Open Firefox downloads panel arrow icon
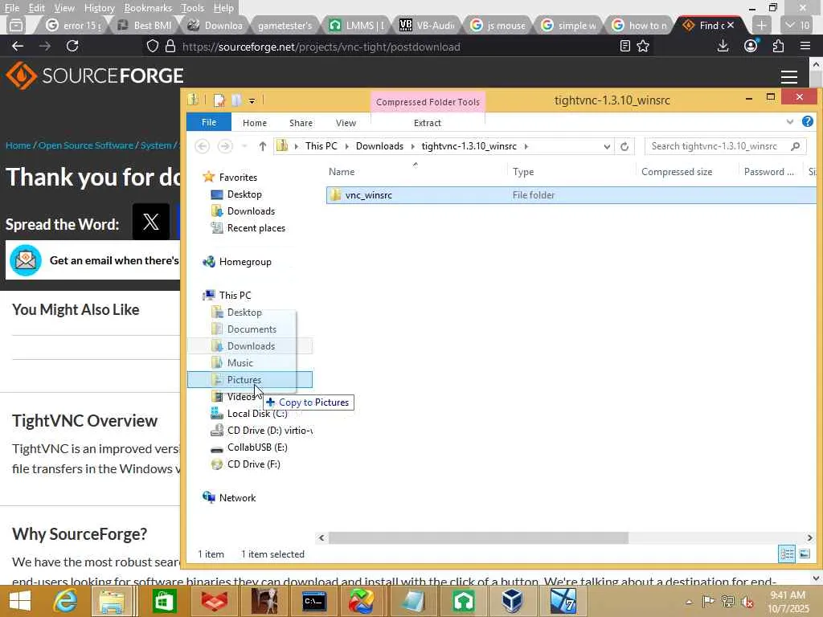Screen dimensions: 823x617 point(723,46)
